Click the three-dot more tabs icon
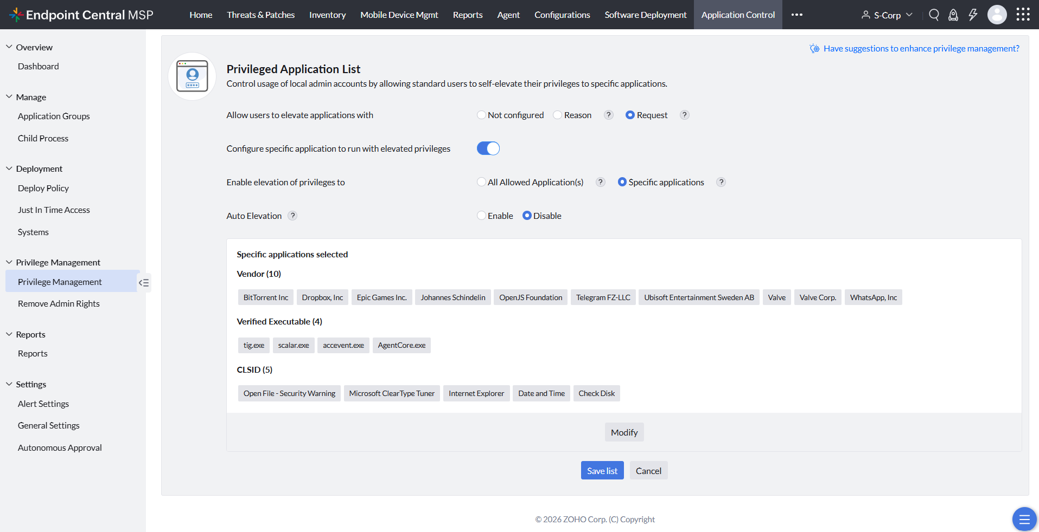This screenshot has height=532, width=1039. [x=797, y=15]
